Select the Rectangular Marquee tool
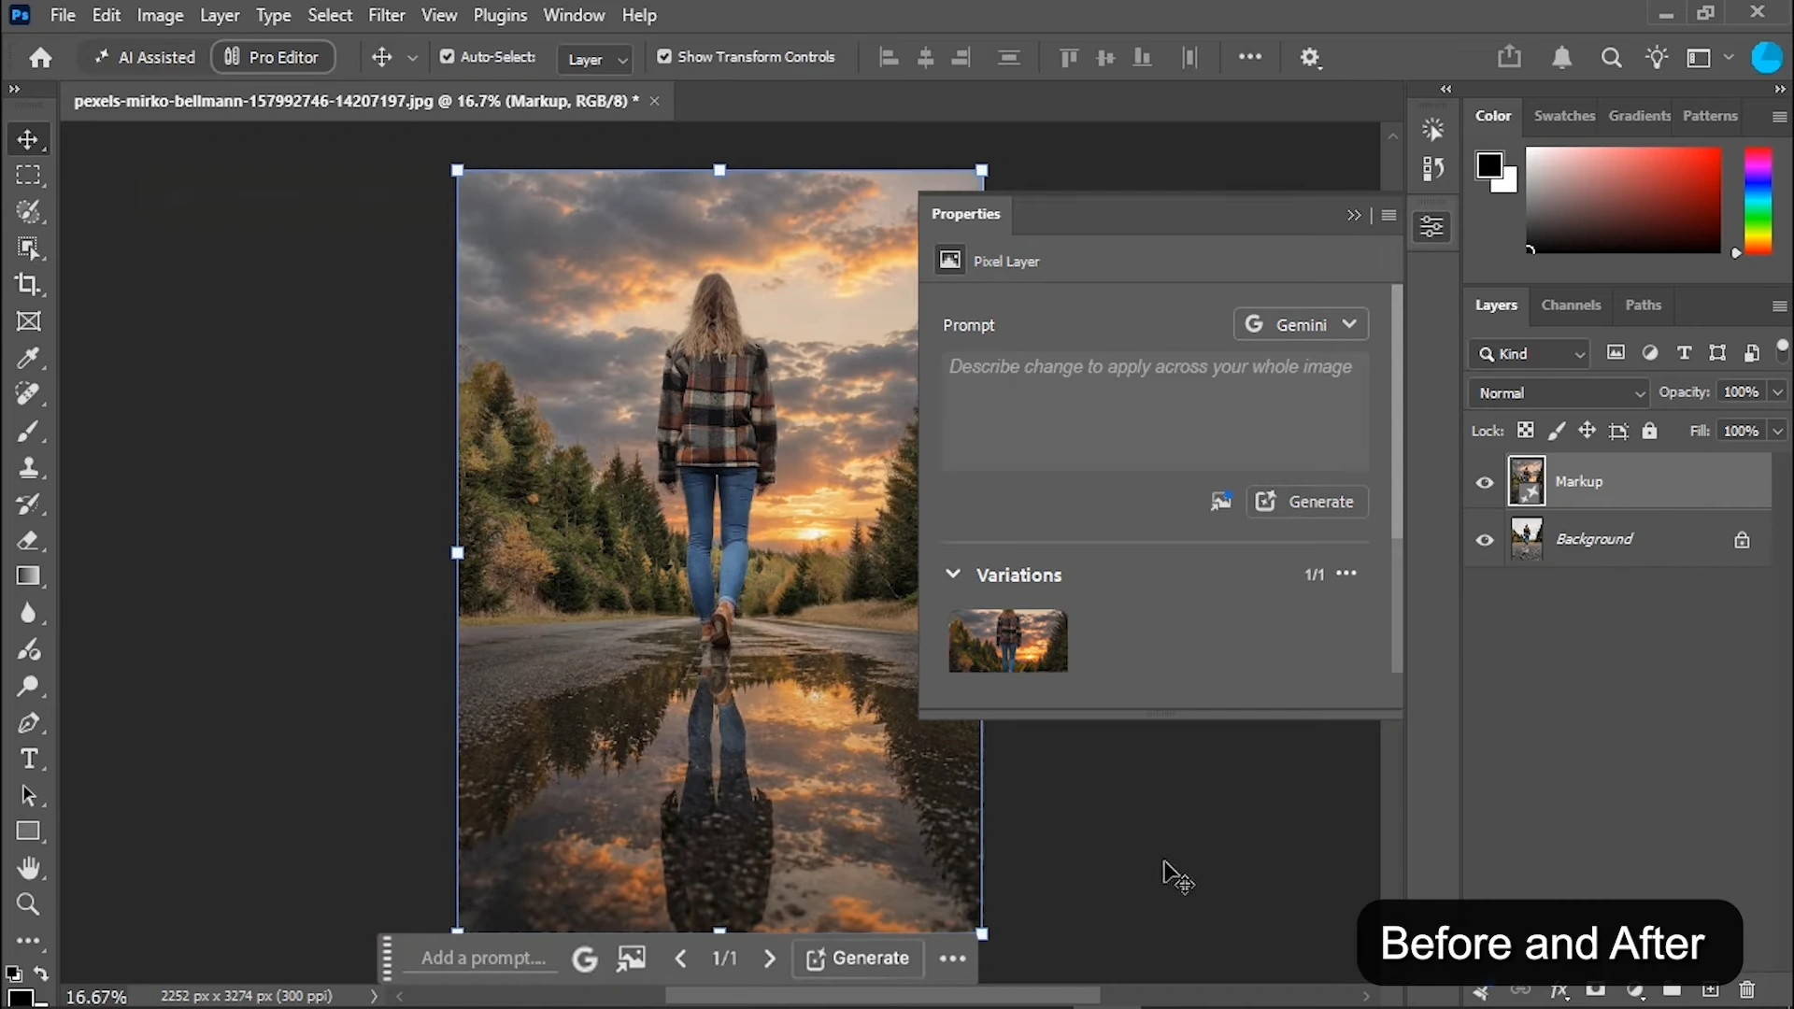Viewport: 1794px width, 1009px height. pyautogui.click(x=28, y=176)
